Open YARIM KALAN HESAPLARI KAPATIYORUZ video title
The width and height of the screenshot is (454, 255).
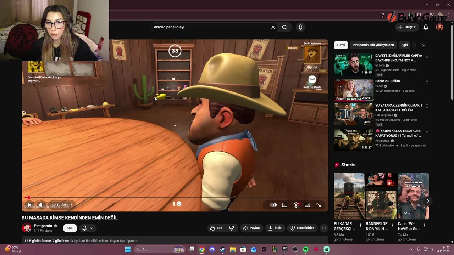click(x=398, y=133)
